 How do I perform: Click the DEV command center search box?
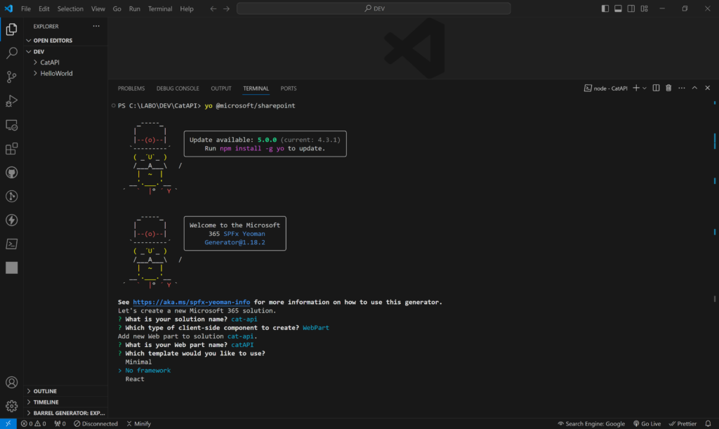(374, 8)
